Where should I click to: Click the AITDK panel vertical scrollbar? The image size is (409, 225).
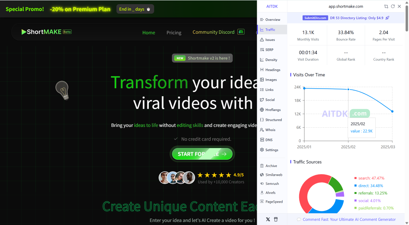(407, 18)
